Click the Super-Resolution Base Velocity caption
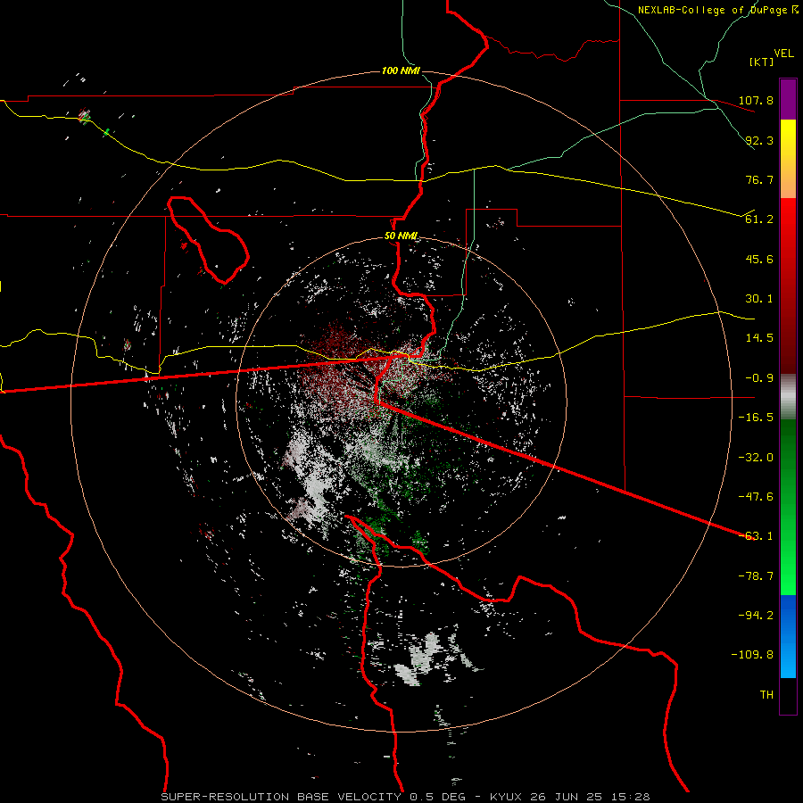 pos(406,797)
